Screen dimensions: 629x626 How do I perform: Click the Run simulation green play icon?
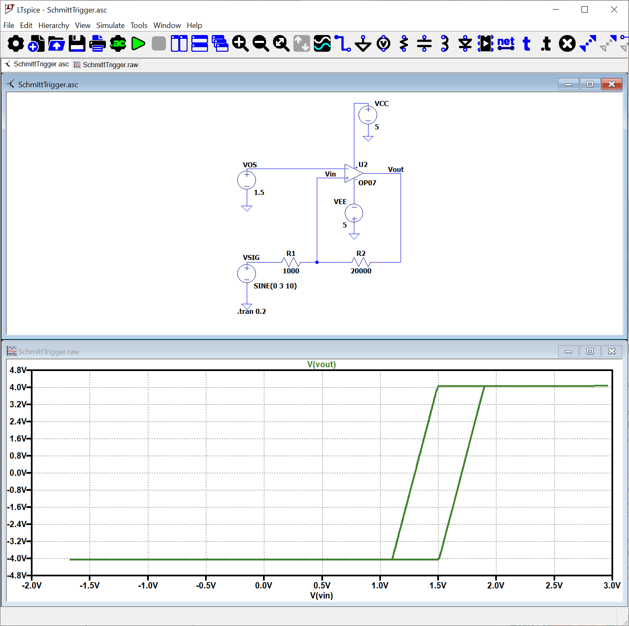click(x=138, y=43)
